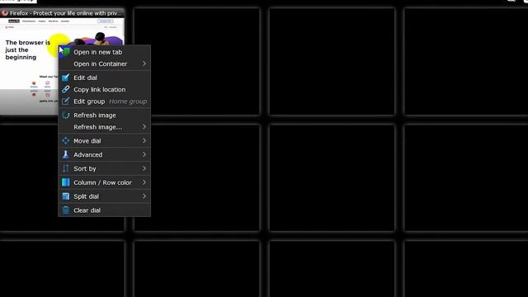Select Move dial menu entry
This screenshot has width=528, height=297.
click(x=105, y=141)
